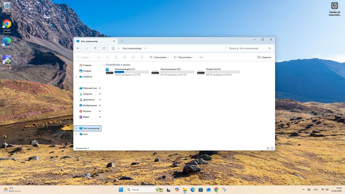Open the Сортировать dropdown
Image resolution: width=345 pixels, height=194 pixels.
coord(159,57)
